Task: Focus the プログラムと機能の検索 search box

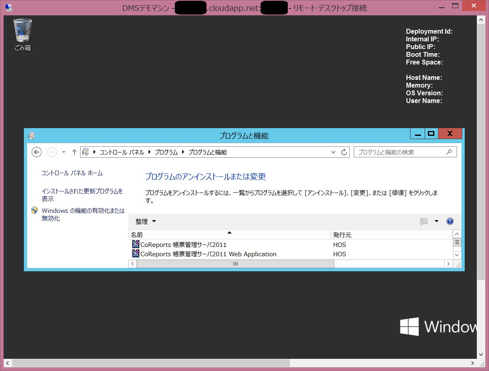Action: [405, 152]
